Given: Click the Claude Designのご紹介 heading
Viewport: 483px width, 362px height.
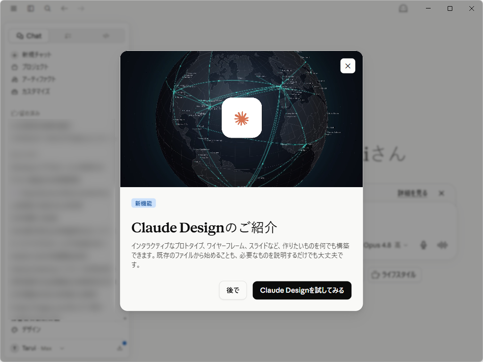Looking at the screenshot, I should [x=204, y=228].
